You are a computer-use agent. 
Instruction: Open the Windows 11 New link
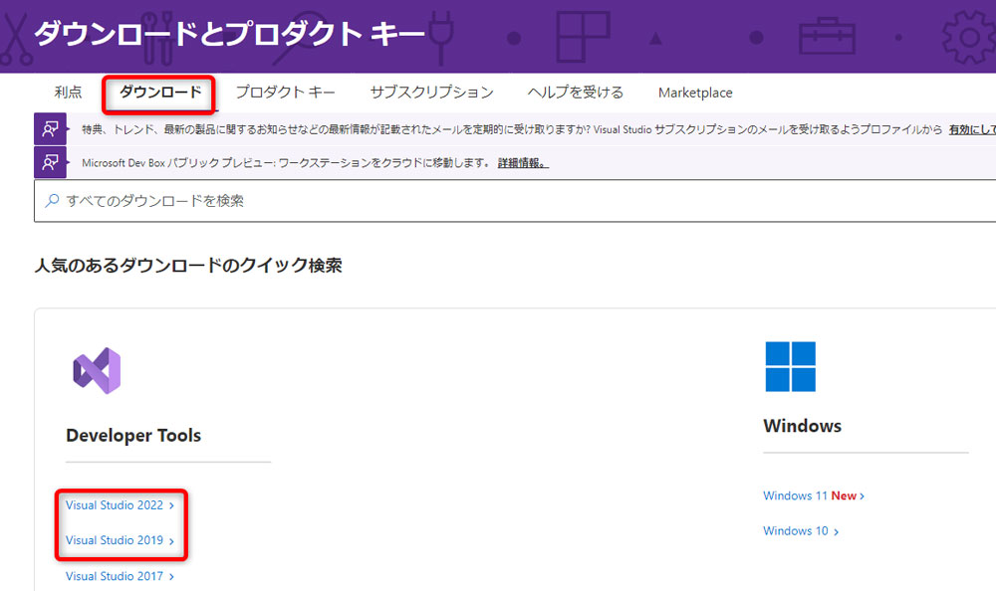click(814, 495)
